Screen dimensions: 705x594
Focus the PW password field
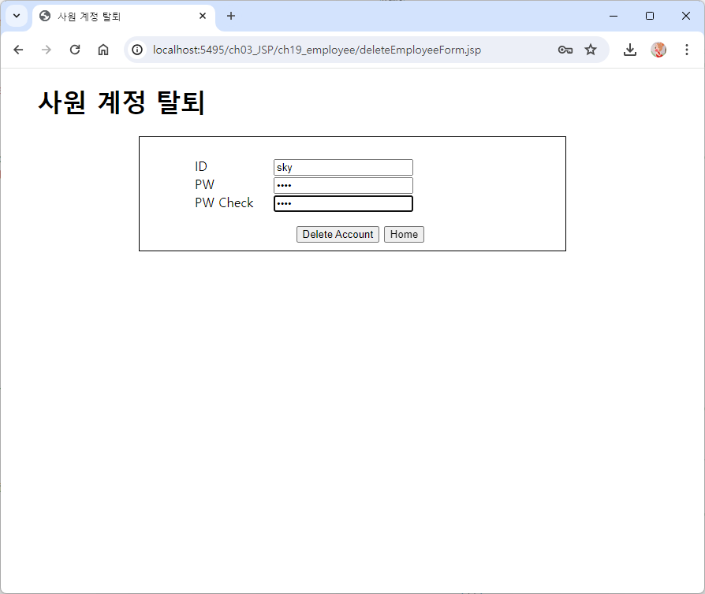(x=343, y=185)
